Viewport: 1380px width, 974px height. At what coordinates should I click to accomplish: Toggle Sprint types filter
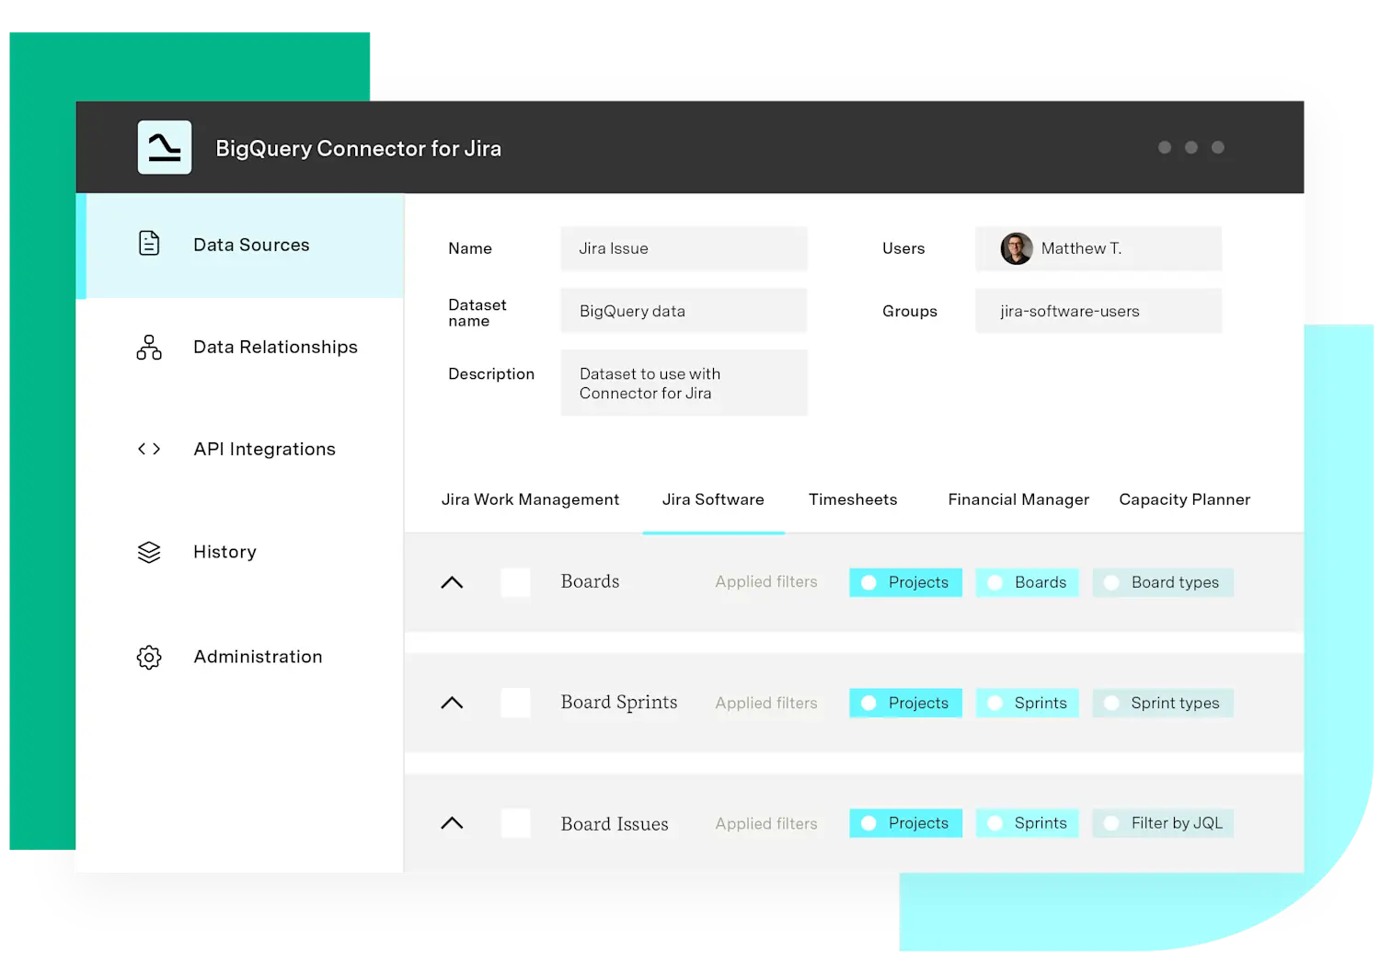point(1163,703)
